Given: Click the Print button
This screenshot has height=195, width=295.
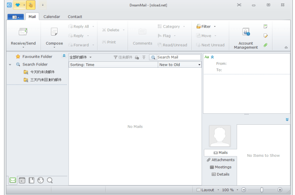Looking at the screenshot, I should (109, 42).
